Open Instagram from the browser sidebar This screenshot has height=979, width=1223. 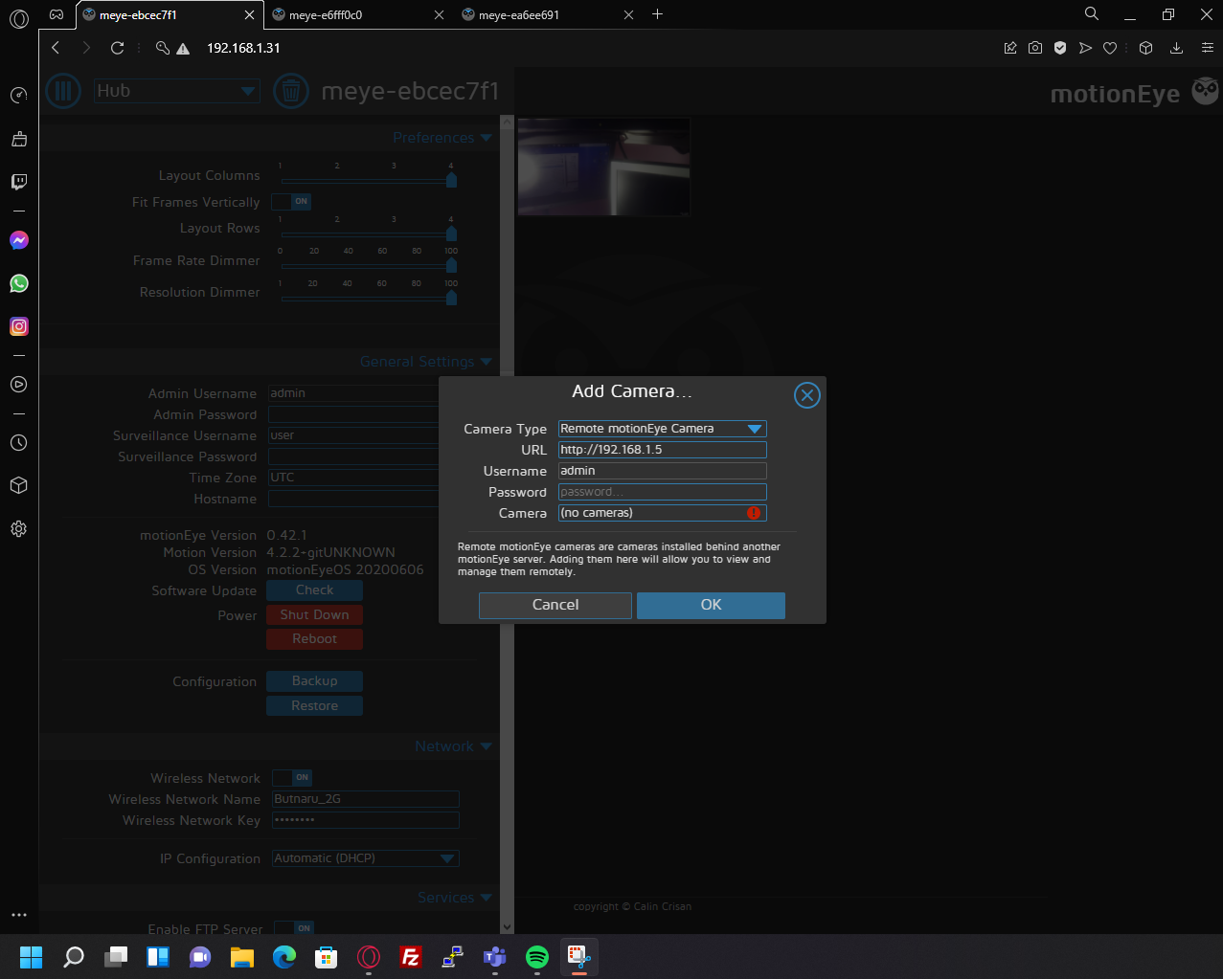click(18, 326)
